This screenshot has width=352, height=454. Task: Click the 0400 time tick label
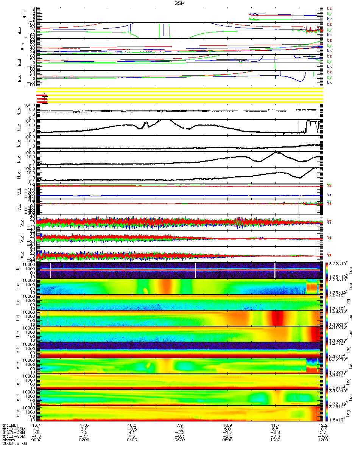(x=132, y=439)
